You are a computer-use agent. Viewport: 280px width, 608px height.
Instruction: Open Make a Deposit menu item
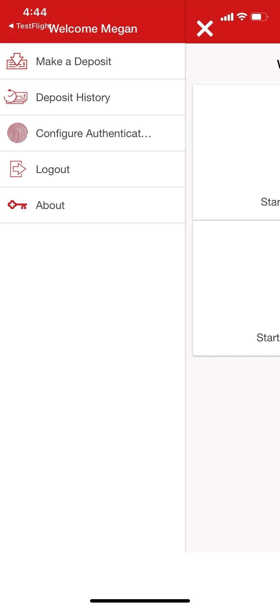coord(93,61)
